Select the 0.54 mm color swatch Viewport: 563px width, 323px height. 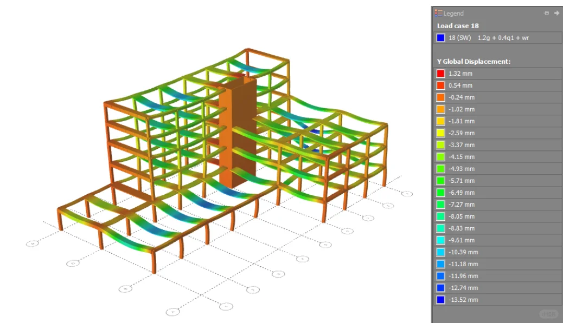(440, 85)
